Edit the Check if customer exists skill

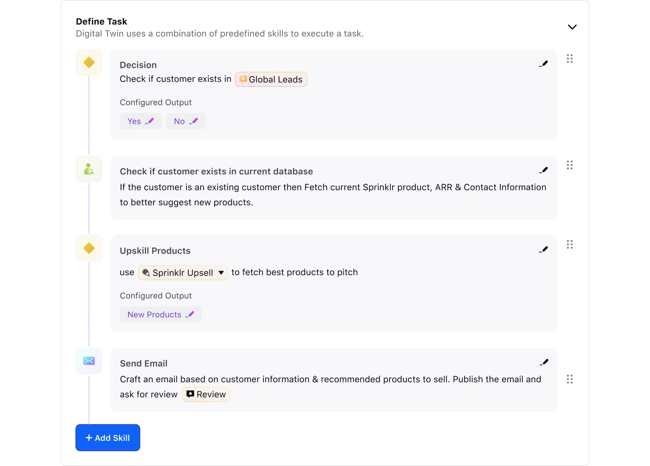tap(543, 170)
